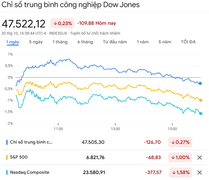Click the yellow S&P 500 line endpoint dot
The image size is (209, 180).
[201, 100]
